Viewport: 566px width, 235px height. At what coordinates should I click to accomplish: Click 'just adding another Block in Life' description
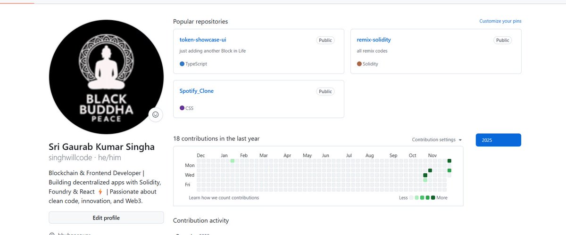213,51
